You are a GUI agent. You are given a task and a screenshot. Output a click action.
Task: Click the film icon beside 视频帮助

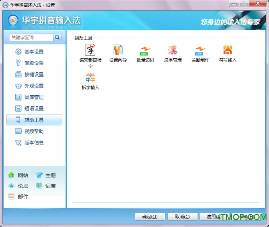pos(18,131)
